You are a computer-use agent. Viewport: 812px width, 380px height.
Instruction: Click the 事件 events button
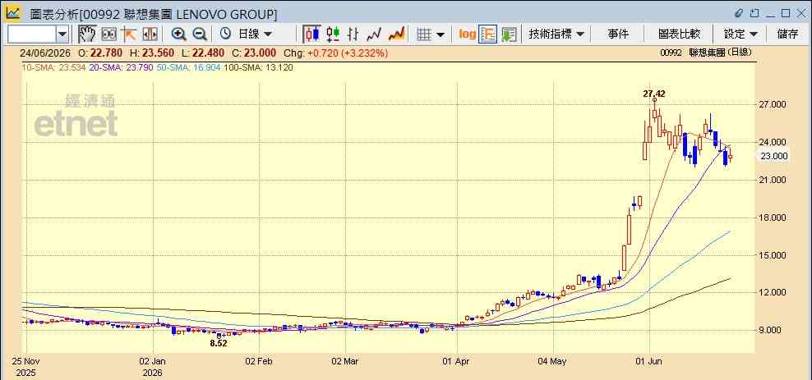[618, 34]
